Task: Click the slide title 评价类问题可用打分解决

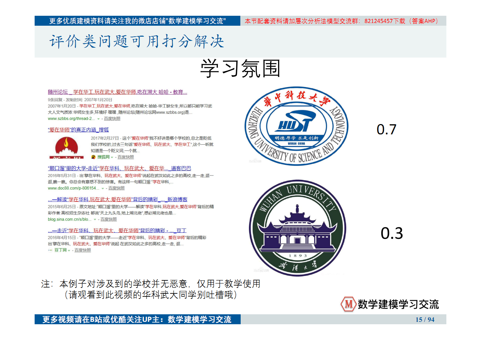Action: click(x=136, y=41)
